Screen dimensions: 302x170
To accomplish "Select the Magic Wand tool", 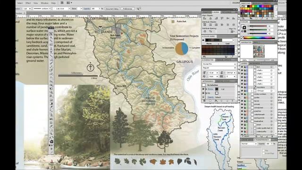I will click(x=51, y=41).
